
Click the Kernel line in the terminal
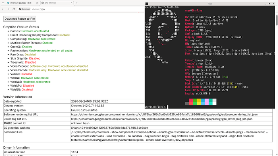pos(204,24)
